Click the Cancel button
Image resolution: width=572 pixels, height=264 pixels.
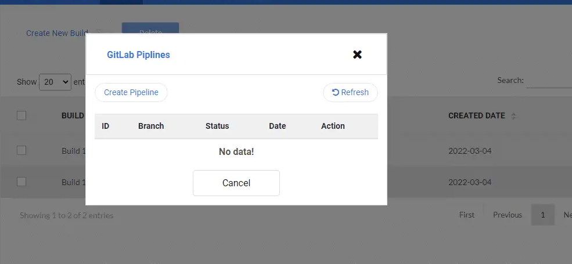tap(236, 183)
